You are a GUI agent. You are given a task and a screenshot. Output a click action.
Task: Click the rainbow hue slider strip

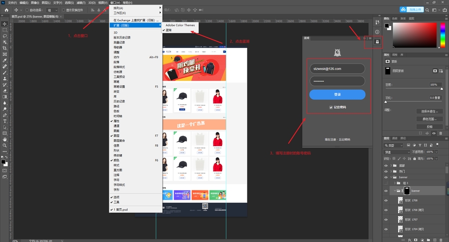[443, 34]
